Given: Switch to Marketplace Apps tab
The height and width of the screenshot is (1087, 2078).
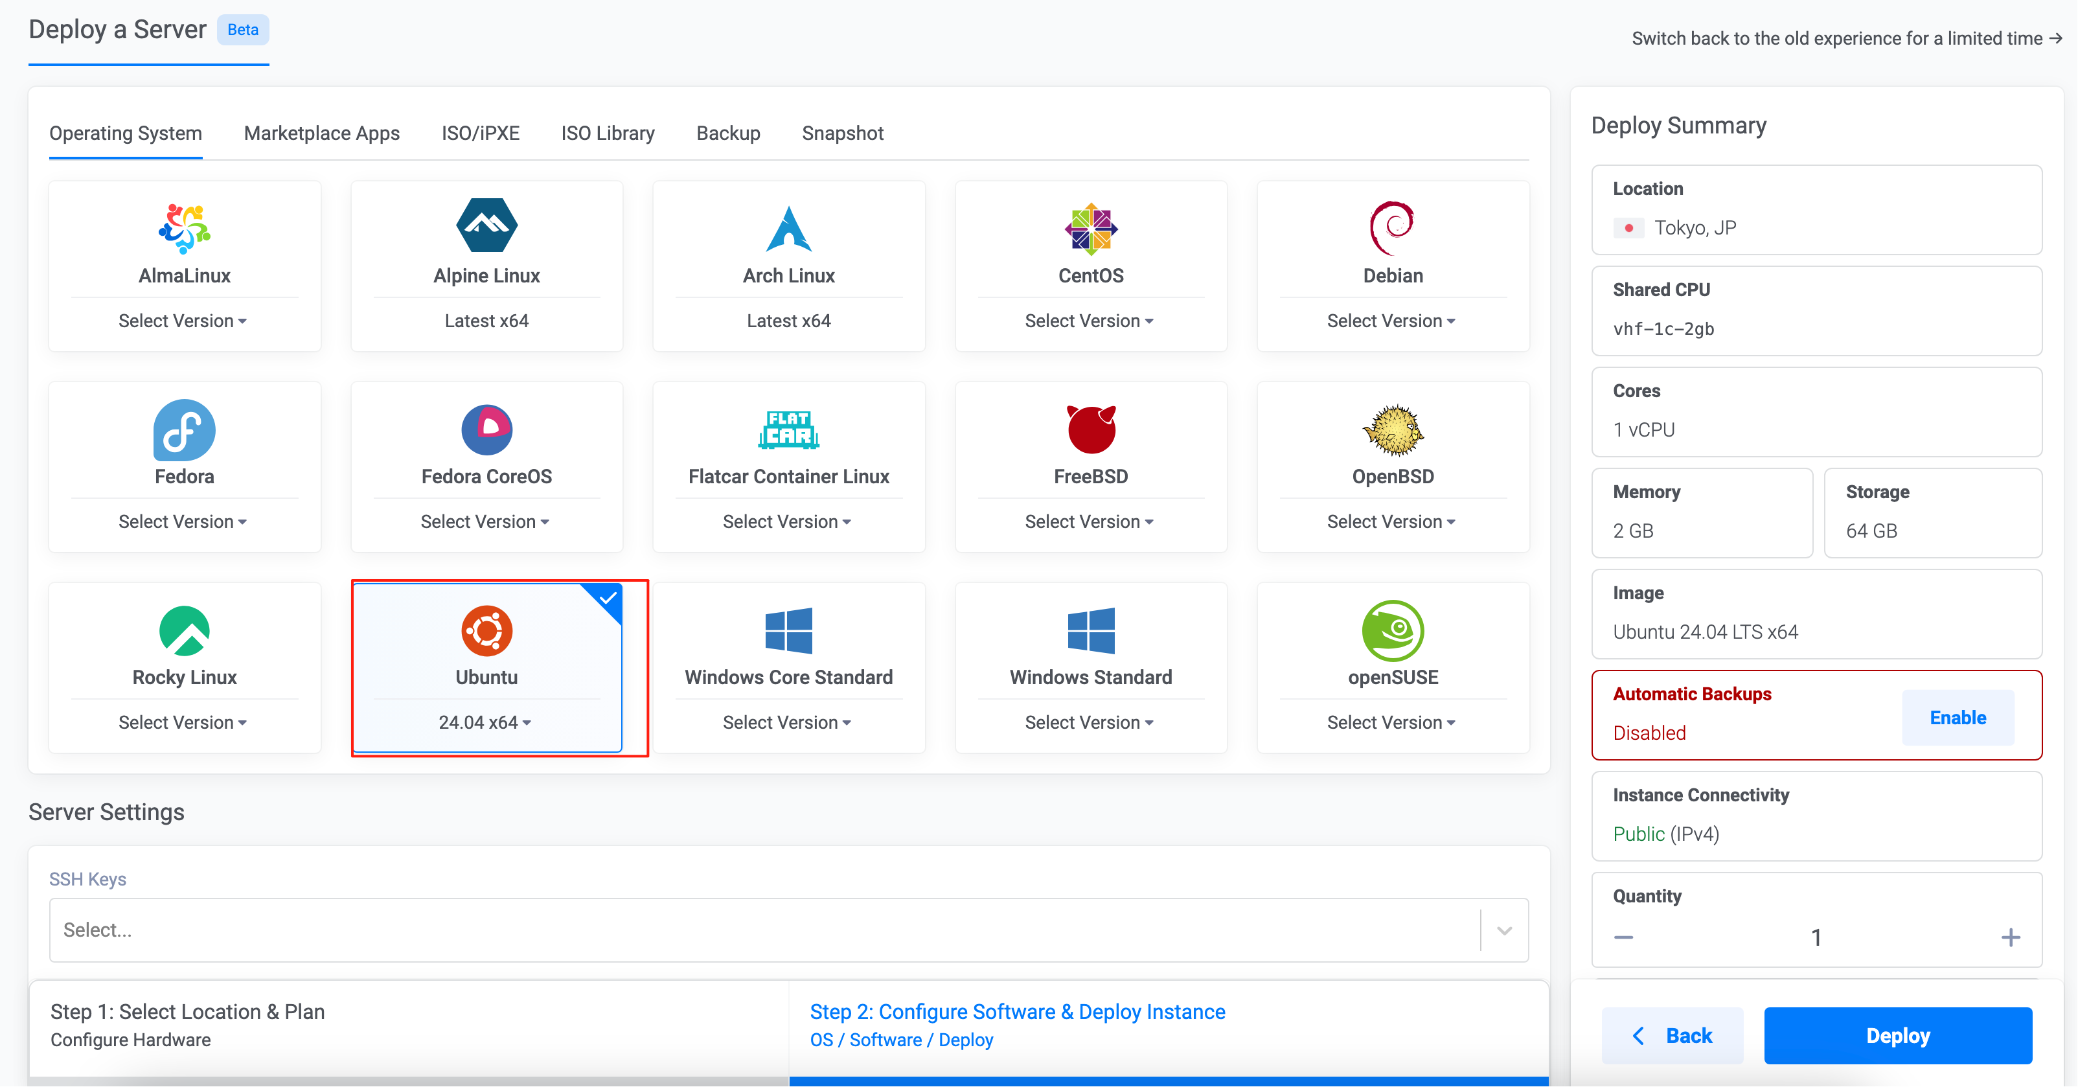Looking at the screenshot, I should (x=321, y=133).
